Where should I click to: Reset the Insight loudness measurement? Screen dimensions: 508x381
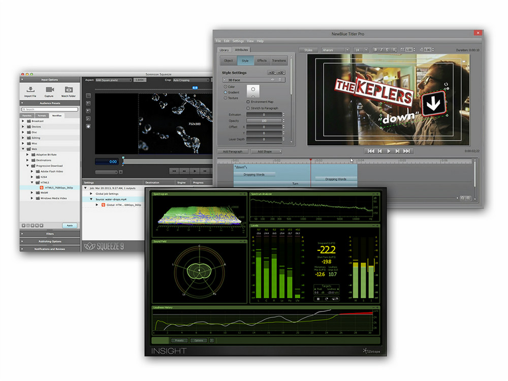tap(326, 299)
